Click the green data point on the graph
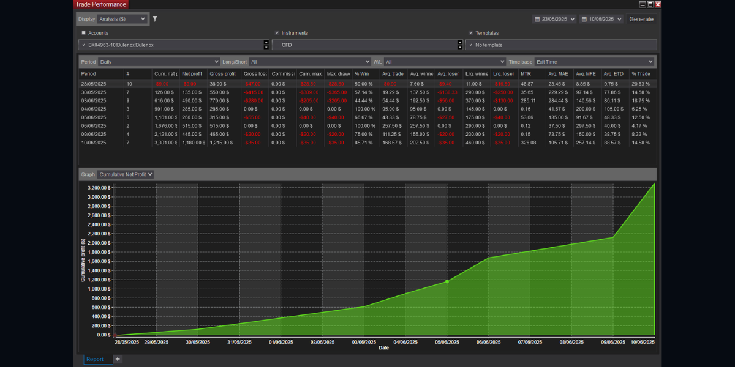The height and width of the screenshot is (367, 735). (x=447, y=281)
